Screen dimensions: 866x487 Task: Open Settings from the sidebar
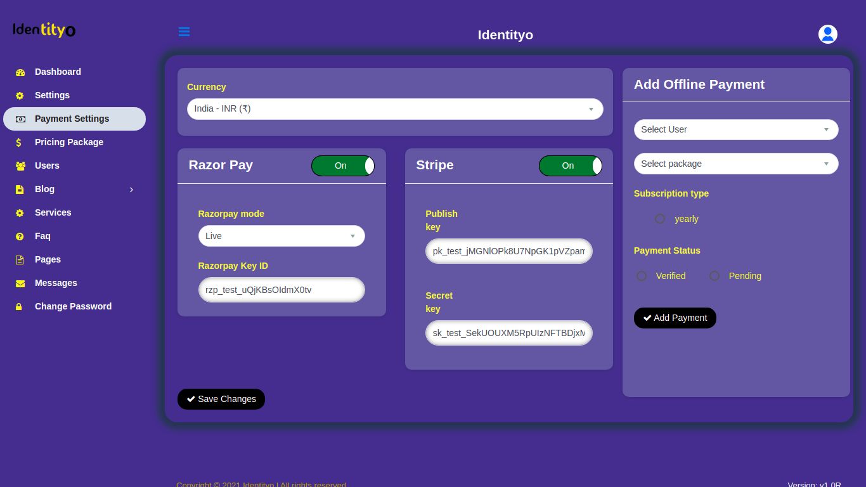[x=75, y=96]
